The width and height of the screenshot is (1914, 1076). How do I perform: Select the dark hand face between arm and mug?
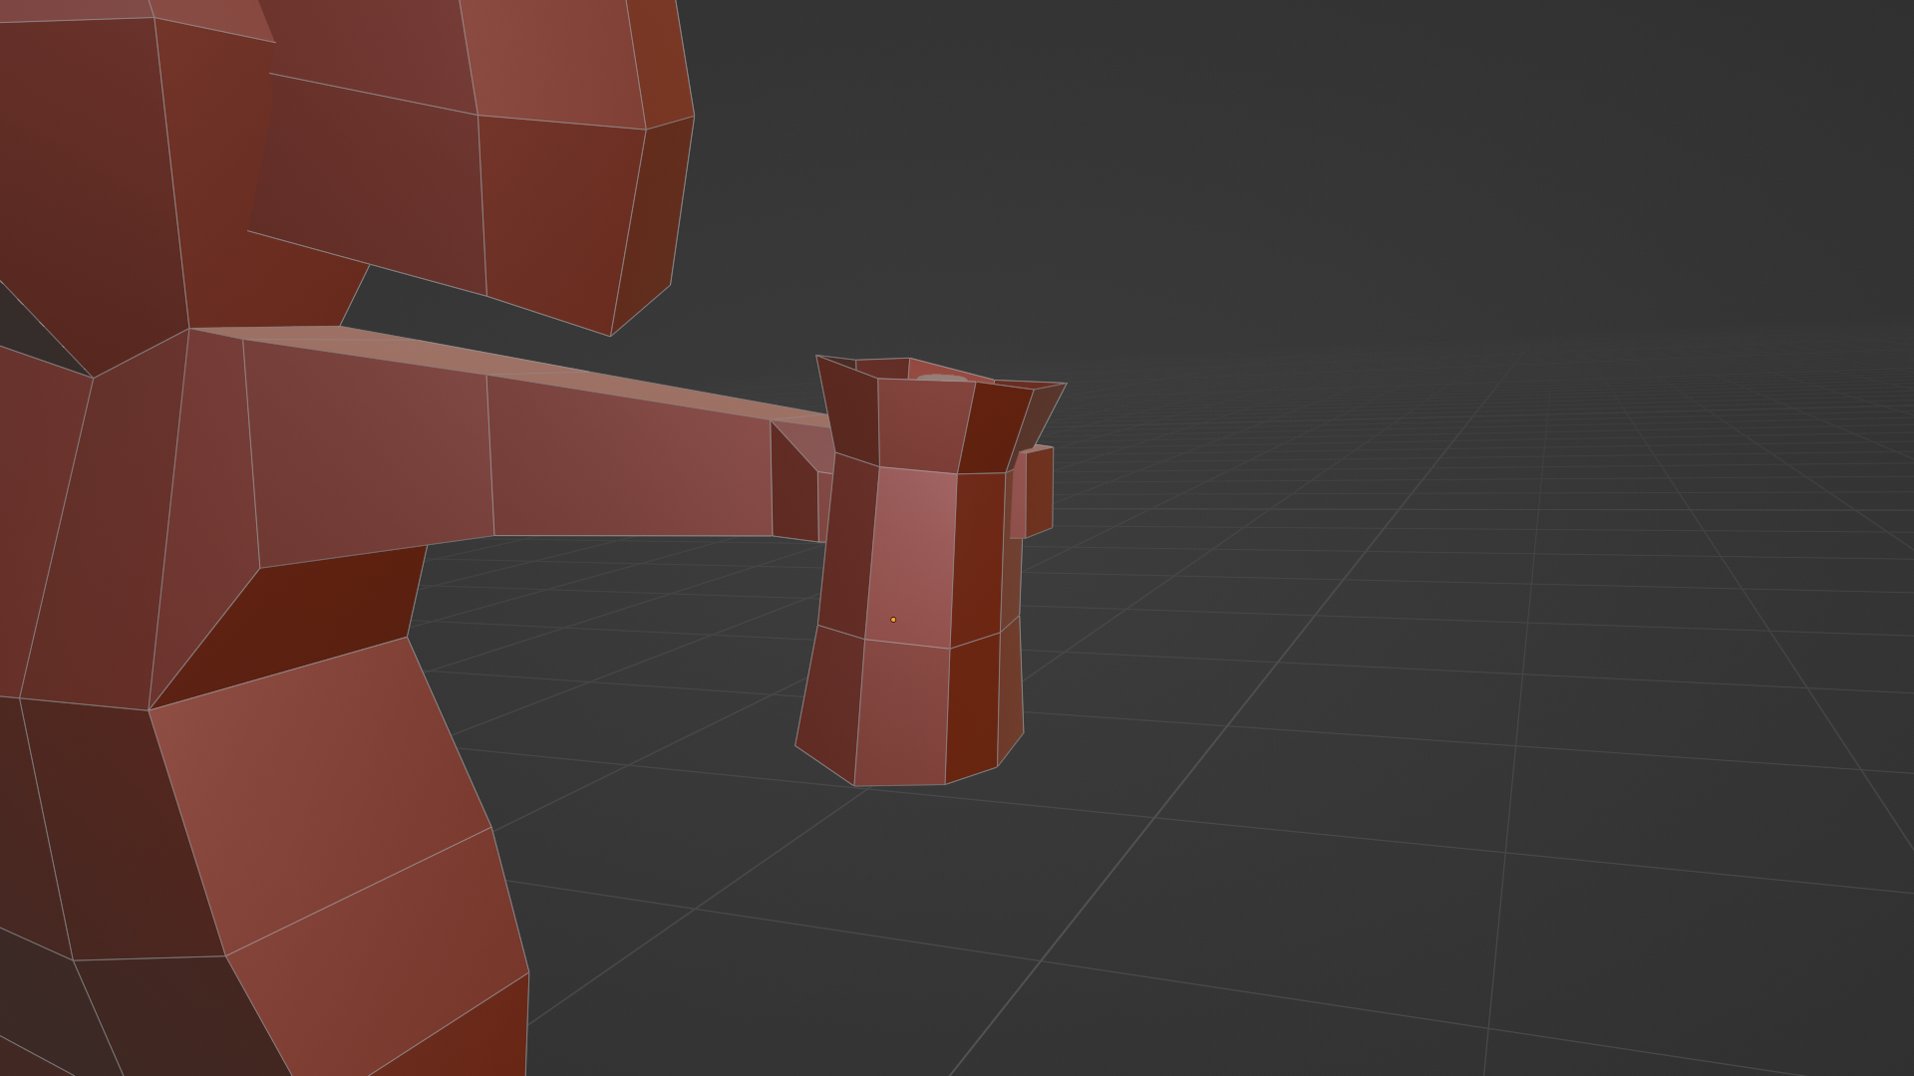(x=793, y=493)
